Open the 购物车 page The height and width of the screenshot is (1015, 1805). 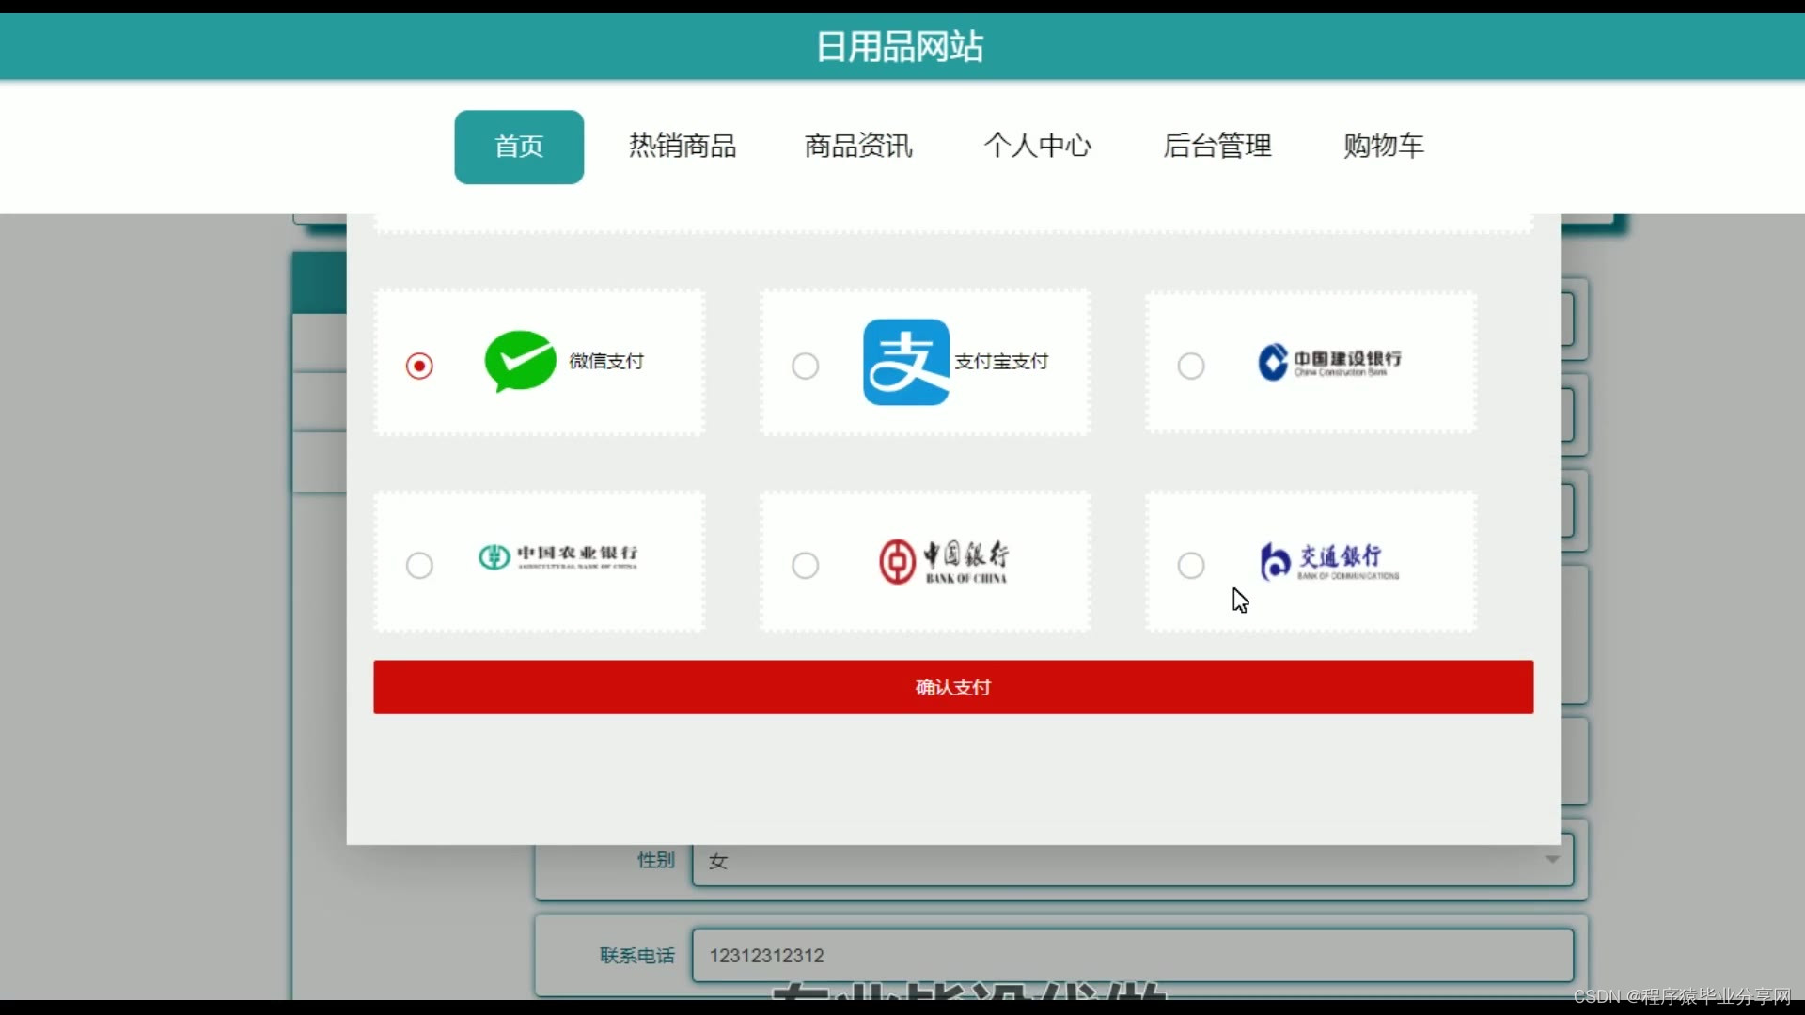pos(1383,147)
